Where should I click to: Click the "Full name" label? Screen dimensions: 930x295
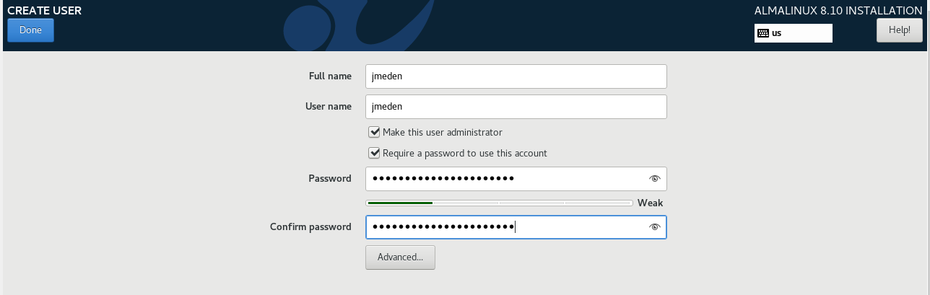click(x=330, y=76)
